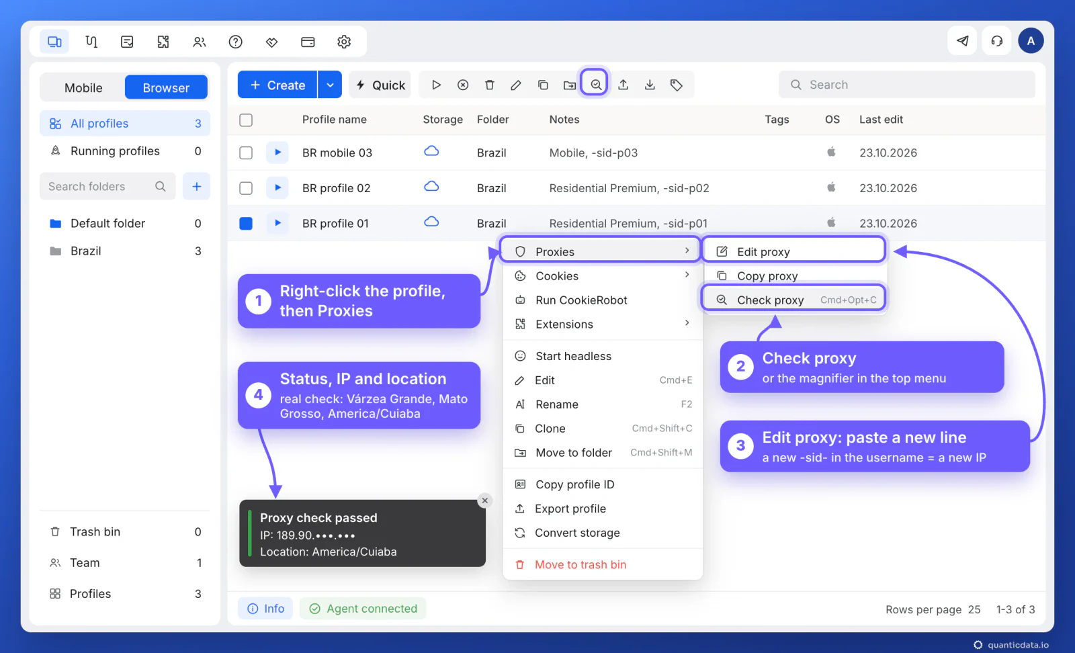Expand the Create button dropdown arrow
The image size is (1075, 653).
(330, 85)
